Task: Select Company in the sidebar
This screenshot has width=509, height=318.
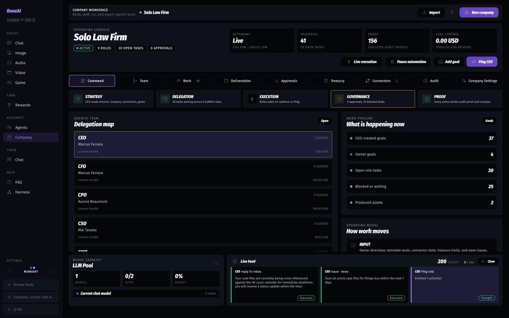Action: click(31, 137)
